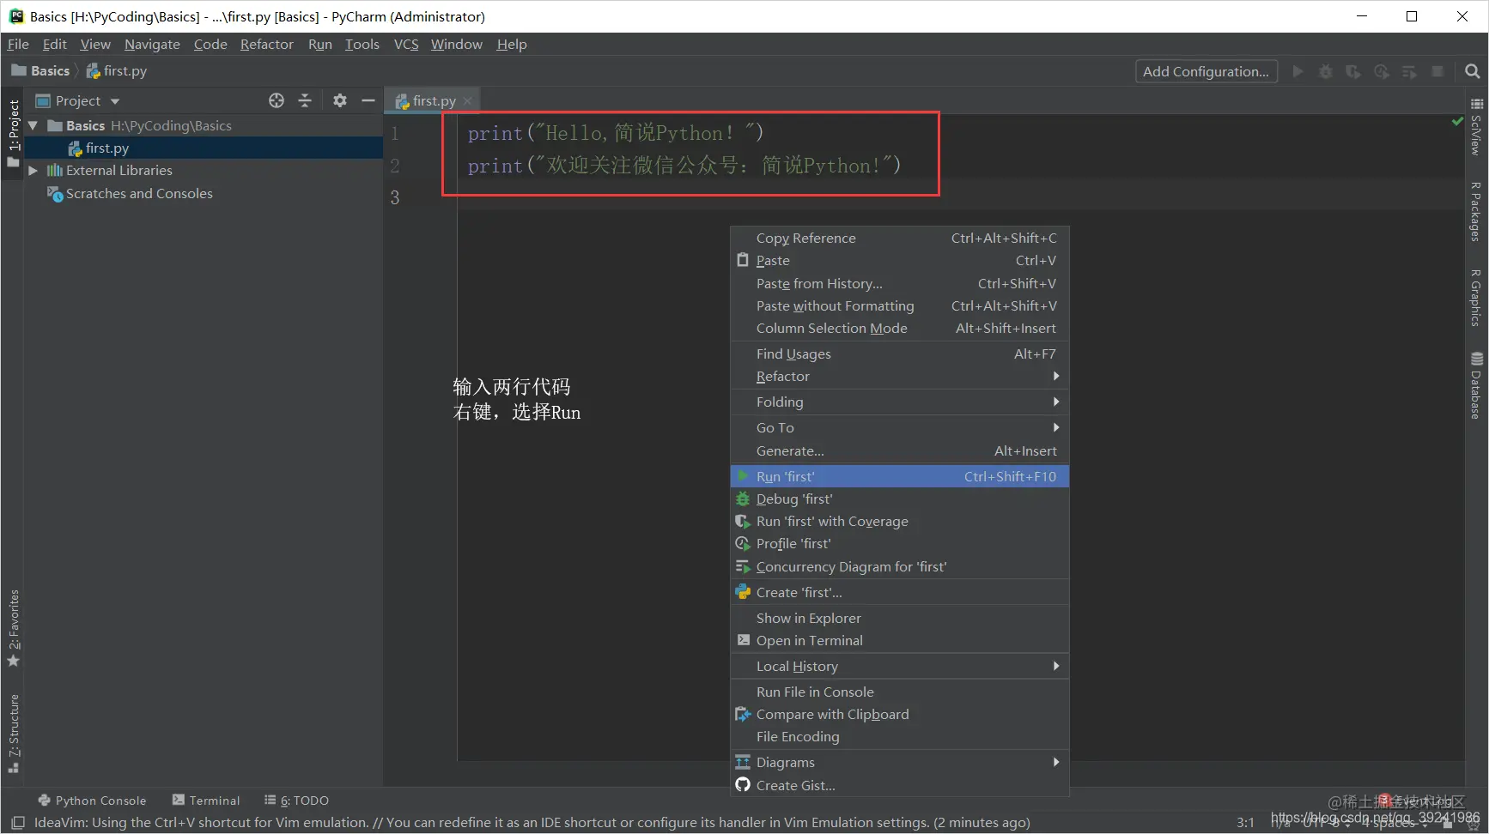The image size is (1489, 834).
Task: Choose Run 'first' with Coverage
Action: 900,522
